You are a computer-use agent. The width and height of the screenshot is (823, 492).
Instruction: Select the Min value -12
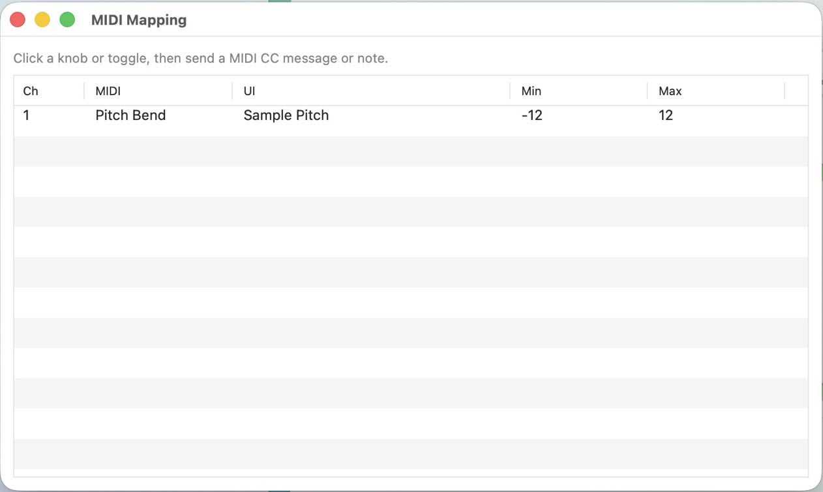(531, 115)
